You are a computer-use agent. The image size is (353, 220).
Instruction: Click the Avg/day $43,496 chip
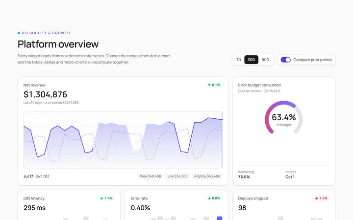tap(207, 176)
